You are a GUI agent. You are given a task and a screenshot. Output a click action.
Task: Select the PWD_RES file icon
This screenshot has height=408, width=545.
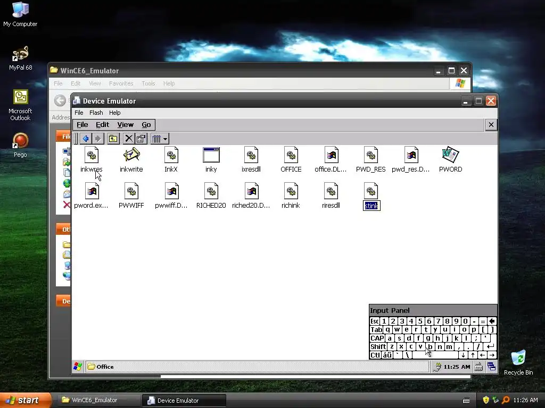(371, 155)
